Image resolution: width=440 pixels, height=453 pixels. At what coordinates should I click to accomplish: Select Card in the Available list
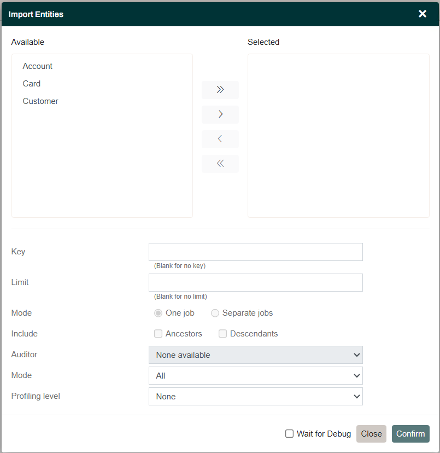tap(31, 83)
